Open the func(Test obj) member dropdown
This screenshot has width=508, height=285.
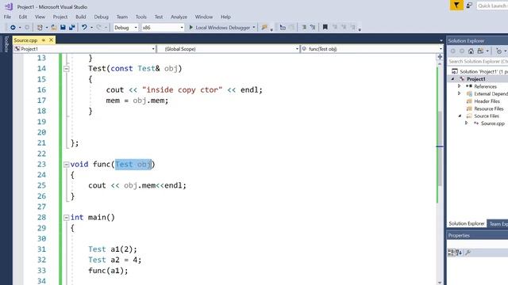point(372,49)
